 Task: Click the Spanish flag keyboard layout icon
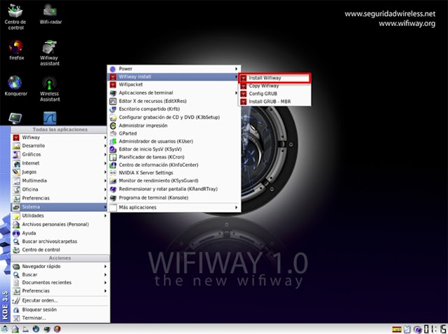(397, 329)
